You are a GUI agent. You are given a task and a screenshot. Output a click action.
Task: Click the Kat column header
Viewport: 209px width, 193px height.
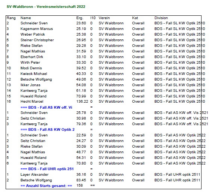point(135,18)
